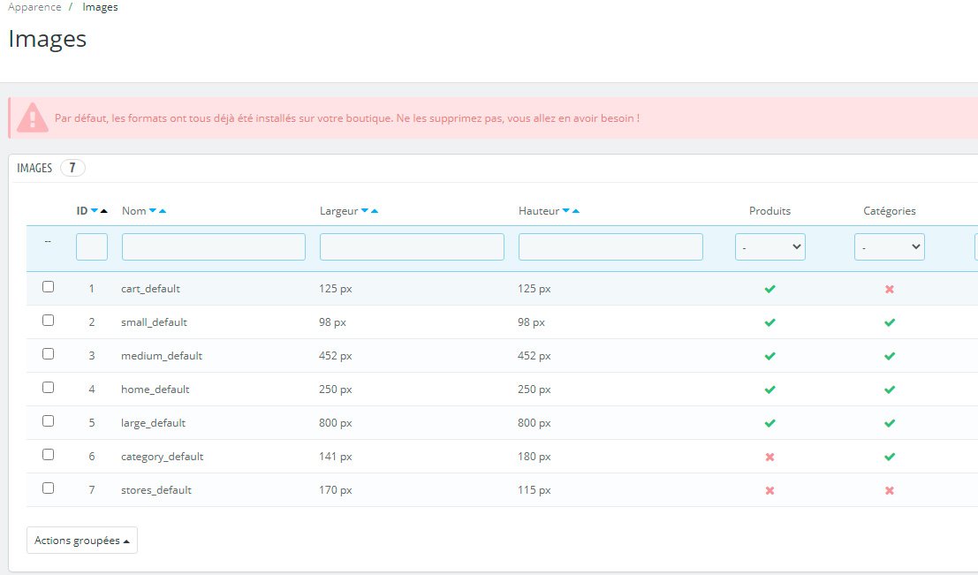This screenshot has width=978, height=575.
Task: Sort Hauteur column descending arrow
Action: point(565,211)
